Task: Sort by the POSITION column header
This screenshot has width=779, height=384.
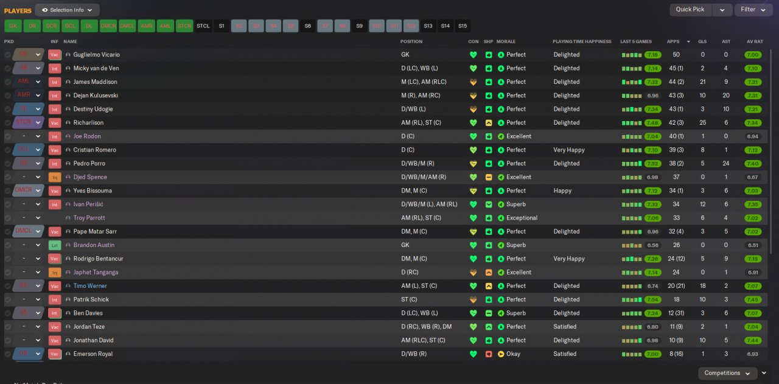Action: 411,41
